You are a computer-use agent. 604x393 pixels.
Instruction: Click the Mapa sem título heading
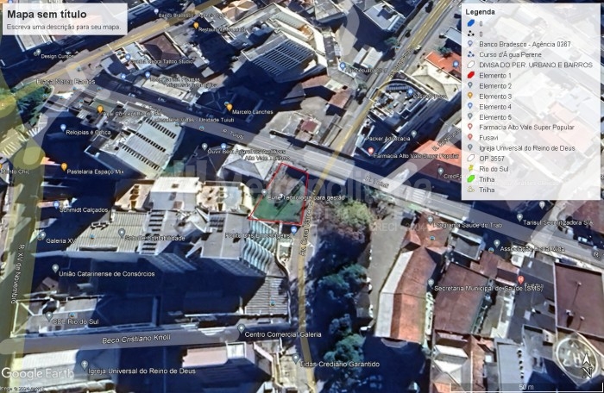[47, 15]
